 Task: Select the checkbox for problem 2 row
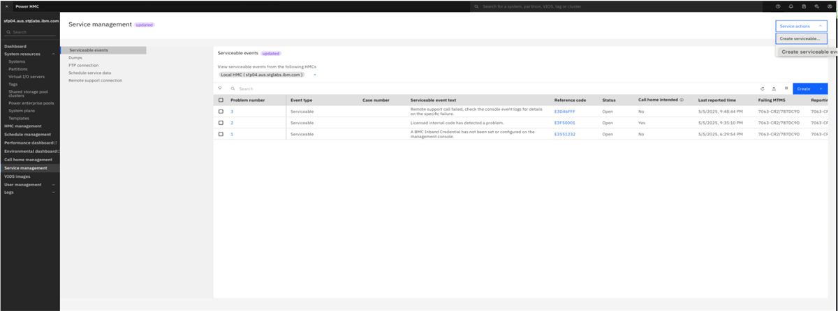(x=221, y=123)
